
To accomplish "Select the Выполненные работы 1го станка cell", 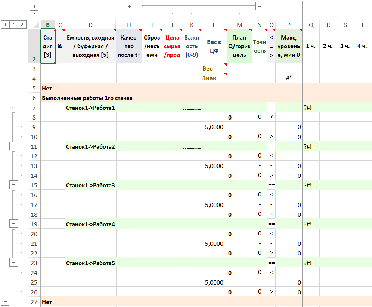I will coord(87,98).
